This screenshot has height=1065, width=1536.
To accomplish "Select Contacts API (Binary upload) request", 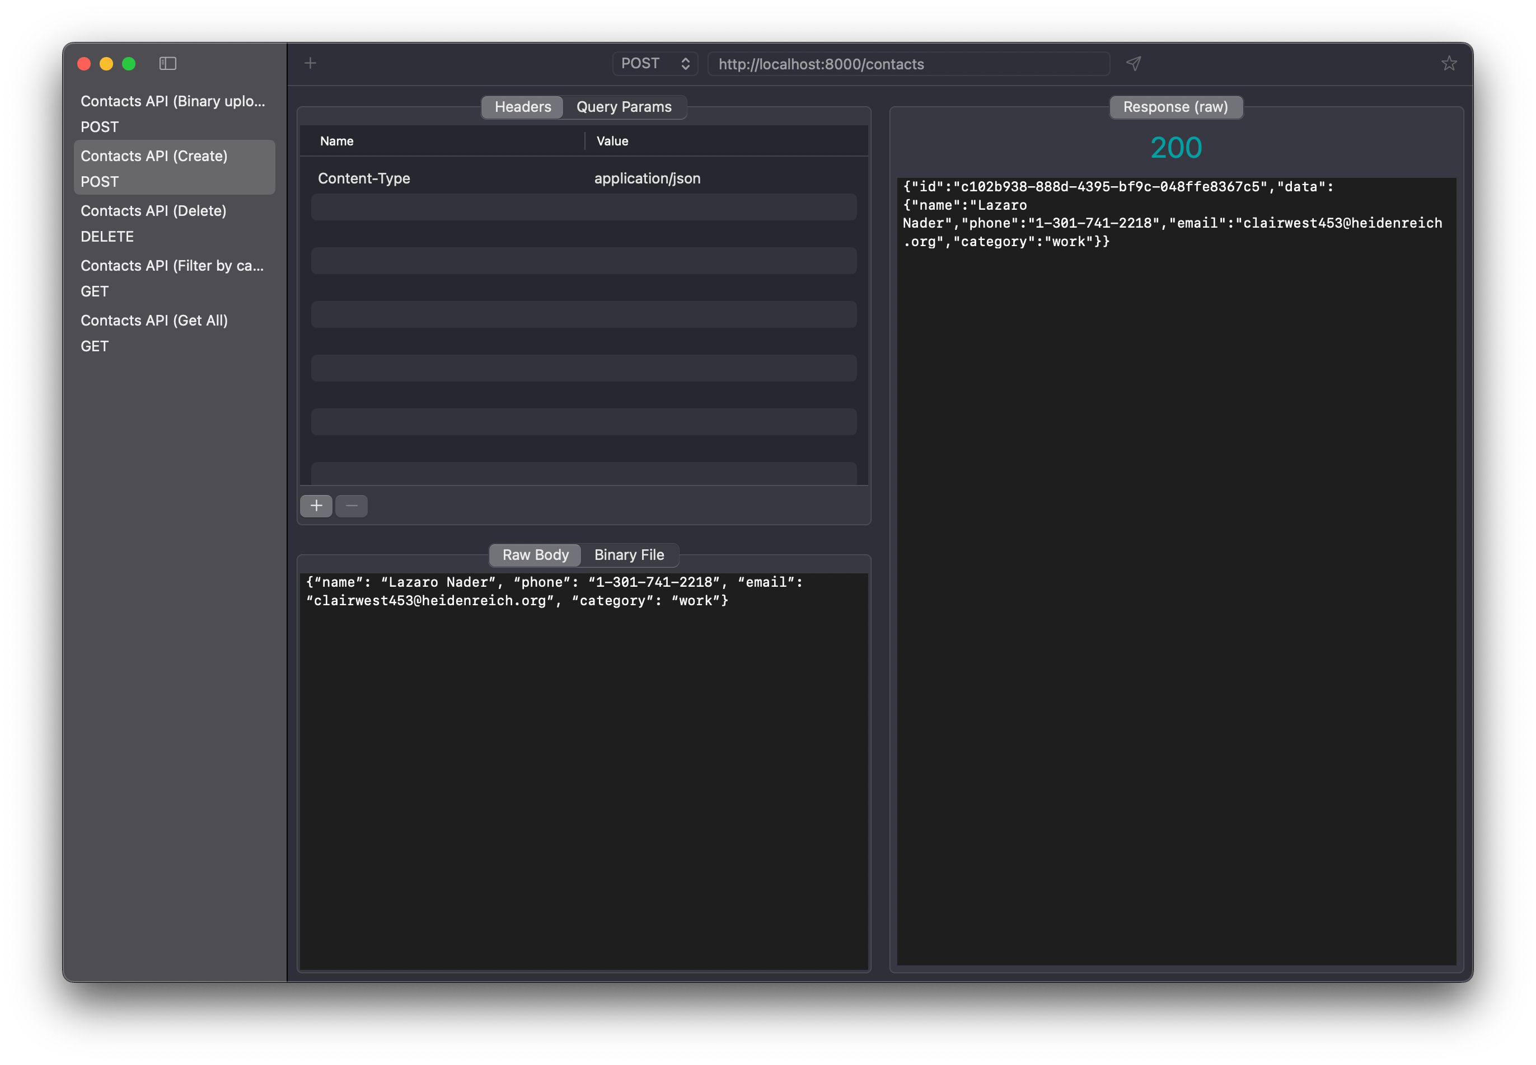I will point(174,114).
